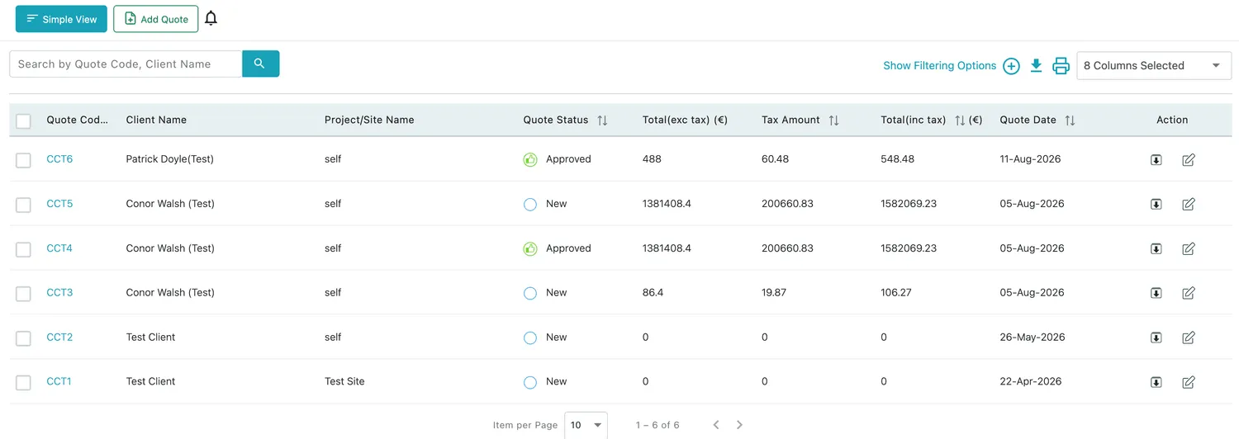The width and height of the screenshot is (1239, 439).
Task: Click the 11-Aug-2026 date cell
Action: 1030,159
